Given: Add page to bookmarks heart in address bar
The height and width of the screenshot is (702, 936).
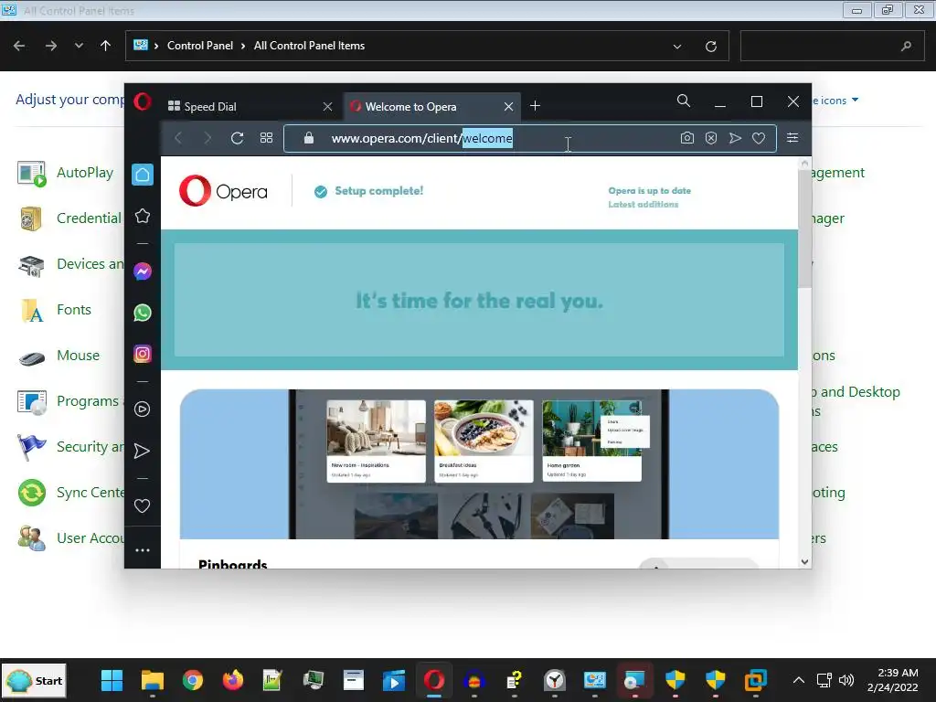Looking at the screenshot, I should (x=759, y=138).
